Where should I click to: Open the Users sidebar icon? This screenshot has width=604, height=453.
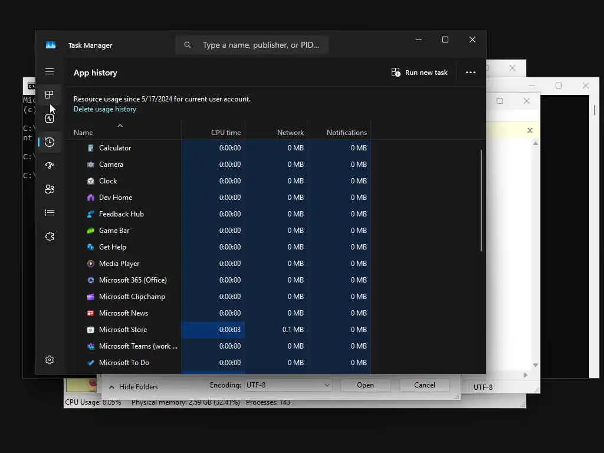50,189
